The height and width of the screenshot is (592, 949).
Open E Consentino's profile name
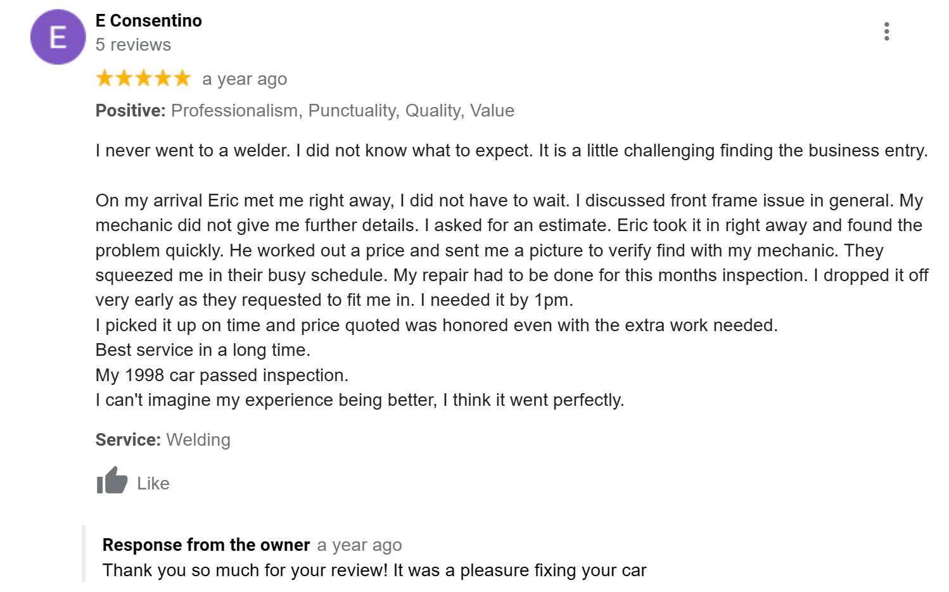point(149,21)
